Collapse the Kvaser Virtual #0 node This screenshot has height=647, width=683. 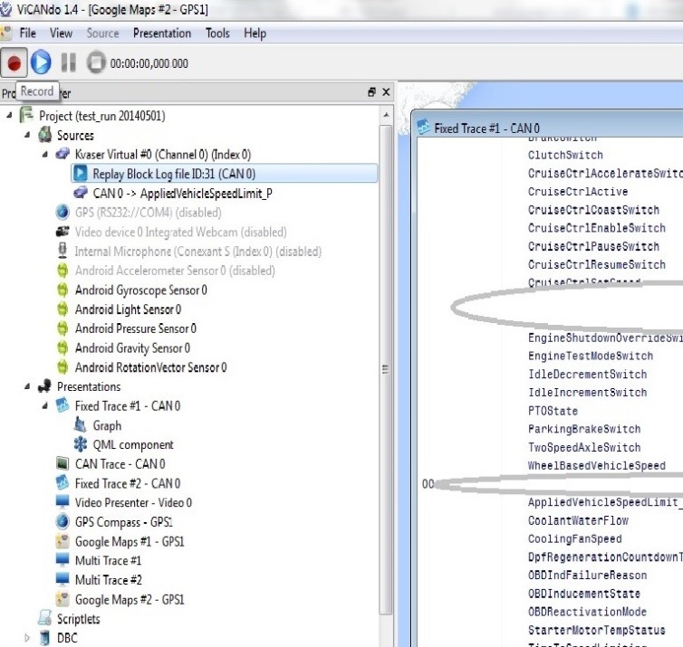(45, 154)
